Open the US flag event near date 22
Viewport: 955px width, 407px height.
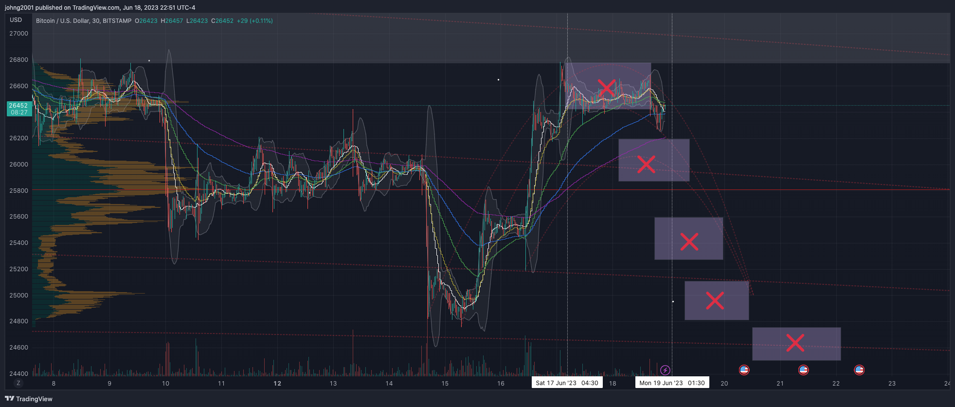tap(859, 370)
